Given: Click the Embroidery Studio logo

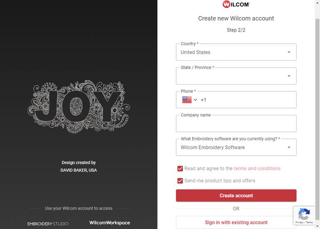Looking at the screenshot, I should pos(48,224).
